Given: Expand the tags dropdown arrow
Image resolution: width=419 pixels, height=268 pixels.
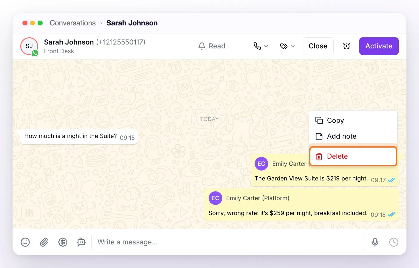Looking at the screenshot, I should tap(293, 46).
